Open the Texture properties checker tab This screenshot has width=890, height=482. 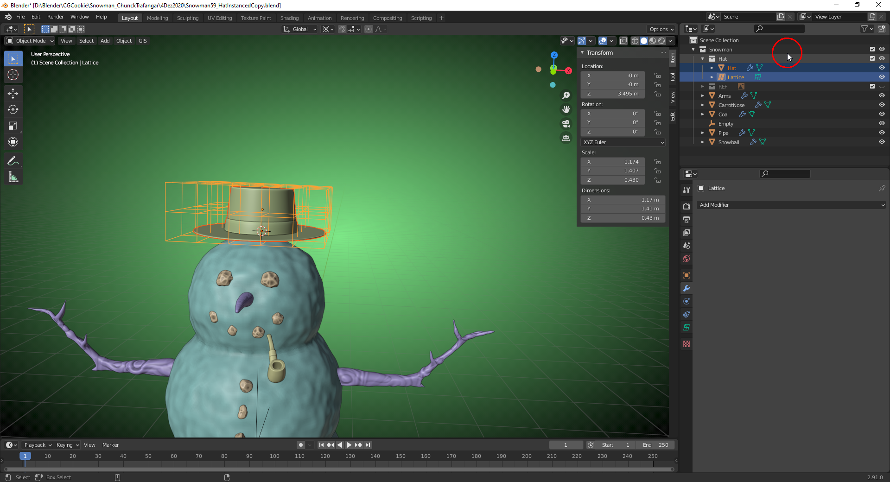(687, 344)
